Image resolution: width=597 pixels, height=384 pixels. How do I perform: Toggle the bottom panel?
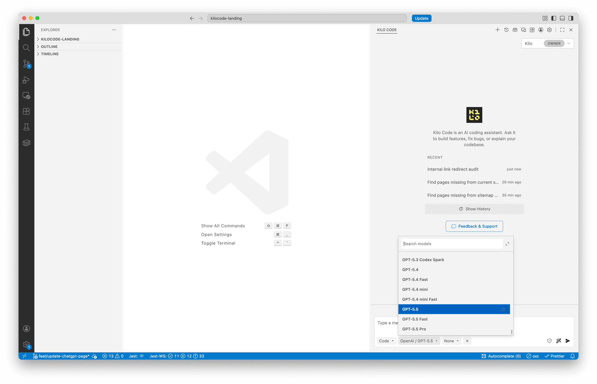(562, 18)
